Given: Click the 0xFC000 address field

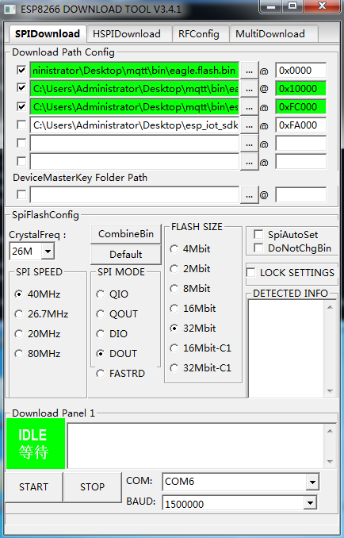Looking at the screenshot, I should point(301,107).
